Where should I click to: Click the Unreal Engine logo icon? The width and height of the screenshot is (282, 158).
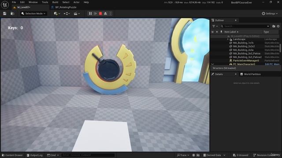[x=5, y=5]
